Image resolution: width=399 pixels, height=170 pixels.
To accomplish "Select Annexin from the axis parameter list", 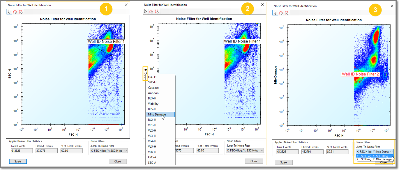I will tap(153, 93).
